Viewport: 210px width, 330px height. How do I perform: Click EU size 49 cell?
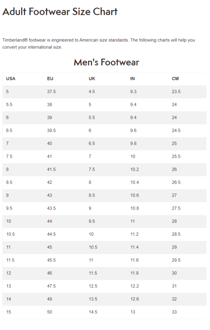click(x=50, y=299)
